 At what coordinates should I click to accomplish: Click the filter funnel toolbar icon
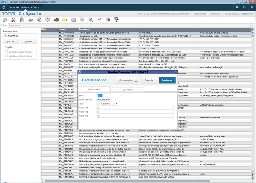coord(117,20)
